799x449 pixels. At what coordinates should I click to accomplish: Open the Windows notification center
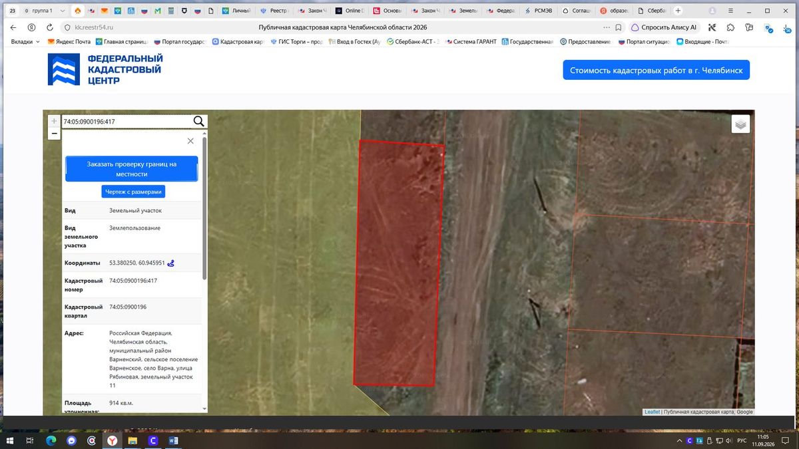pyautogui.click(x=786, y=440)
